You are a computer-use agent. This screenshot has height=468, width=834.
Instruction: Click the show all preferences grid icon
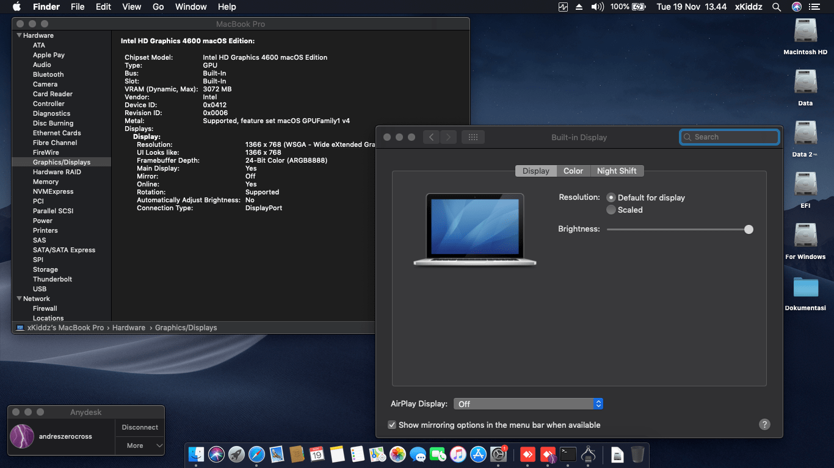point(473,137)
